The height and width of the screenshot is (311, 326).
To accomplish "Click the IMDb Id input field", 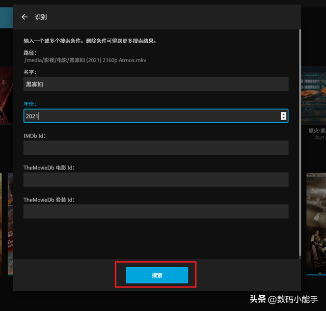I will click(156, 148).
